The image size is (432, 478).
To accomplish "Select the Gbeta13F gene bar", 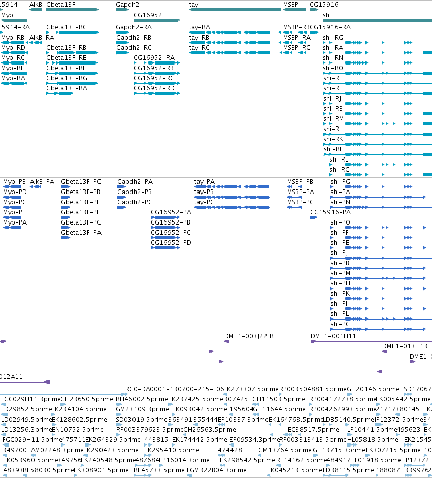I will coord(73,10).
